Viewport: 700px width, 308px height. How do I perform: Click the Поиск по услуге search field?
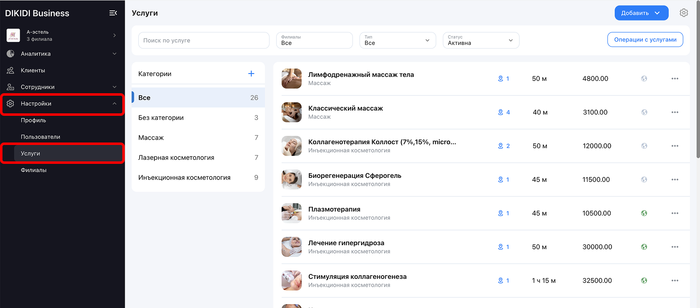click(204, 40)
